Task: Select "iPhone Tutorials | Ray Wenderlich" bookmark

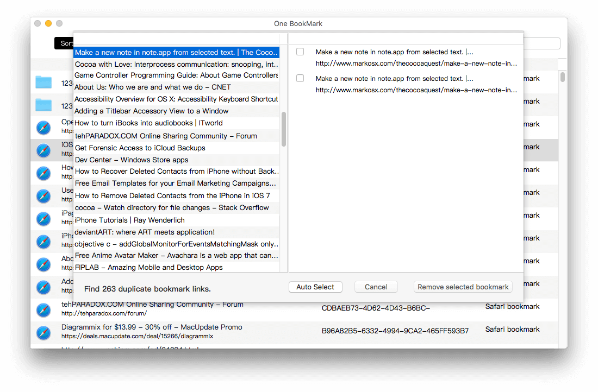Action: point(129,219)
